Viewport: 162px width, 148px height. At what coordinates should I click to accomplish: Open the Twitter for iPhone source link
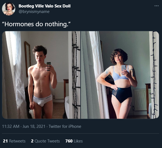coord(65,126)
